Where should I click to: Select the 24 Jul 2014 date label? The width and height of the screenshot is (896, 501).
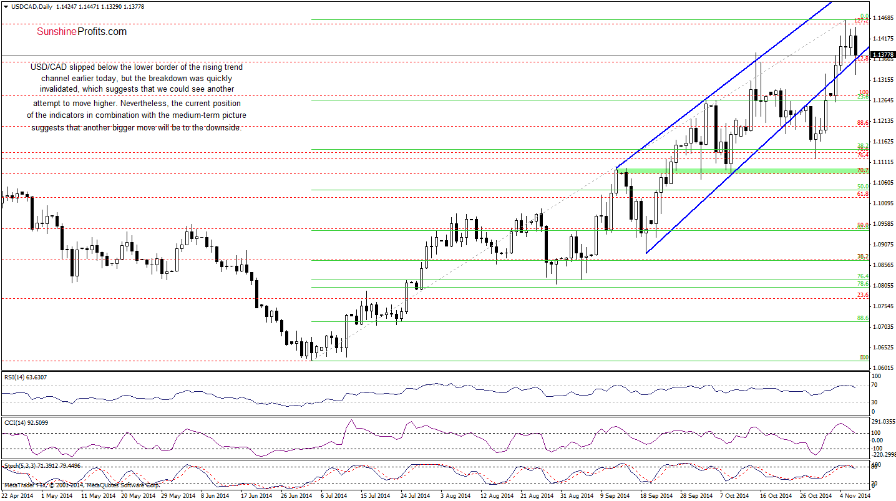coord(416,497)
